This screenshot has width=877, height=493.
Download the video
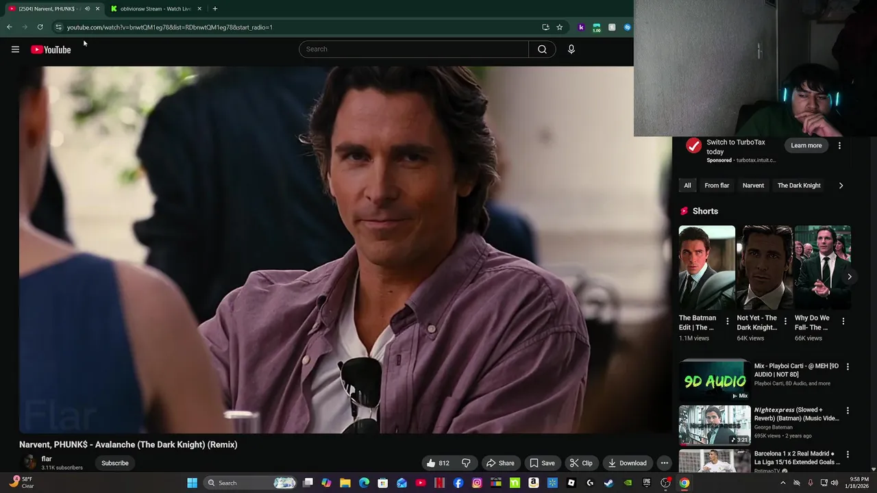627,463
